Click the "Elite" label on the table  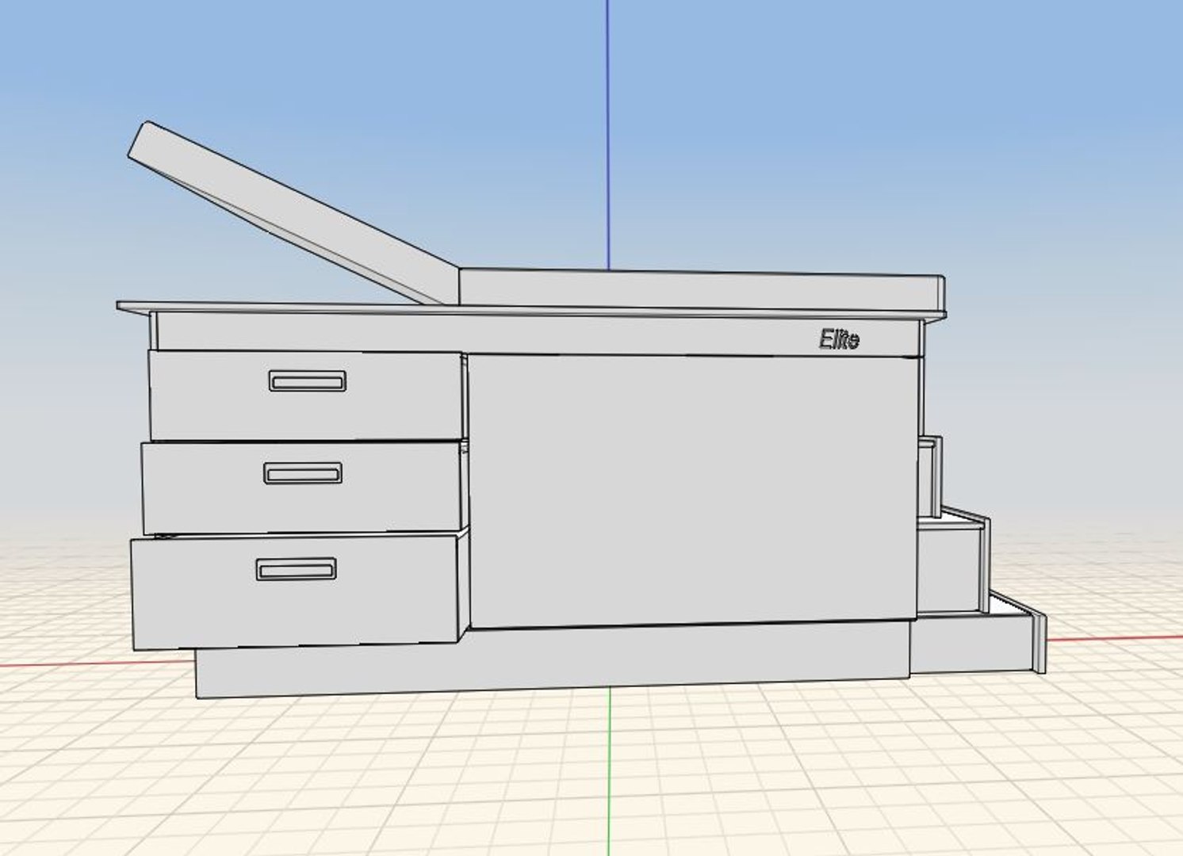839,340
